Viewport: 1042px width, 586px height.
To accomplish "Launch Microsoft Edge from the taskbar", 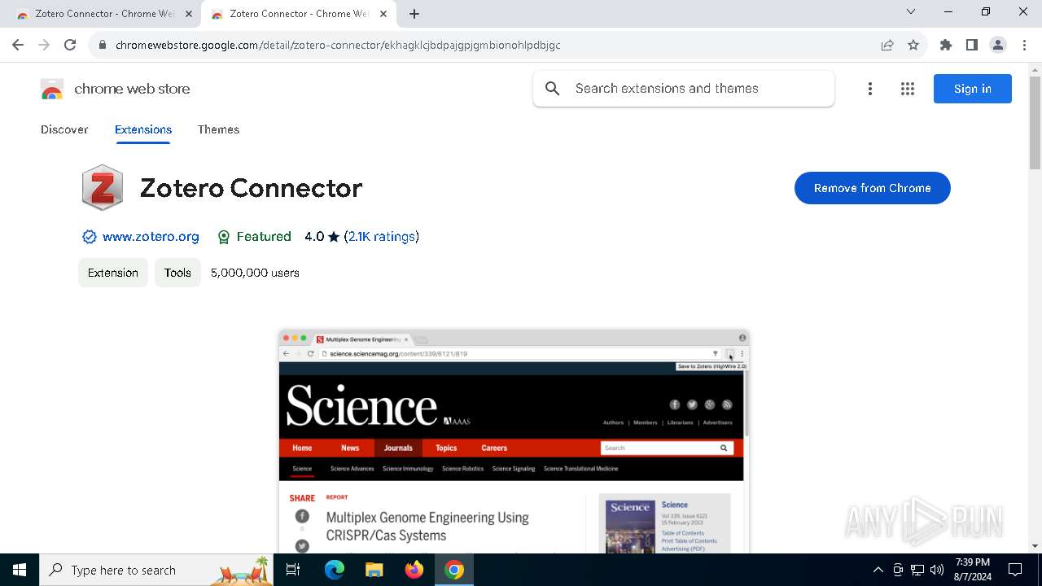I will click(335, 570).
